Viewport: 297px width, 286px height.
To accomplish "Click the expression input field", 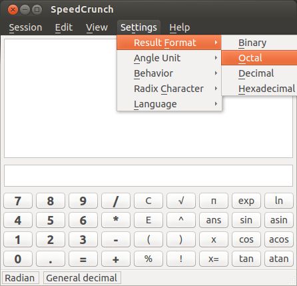I will pyautogui.click(x=148, y=175).
